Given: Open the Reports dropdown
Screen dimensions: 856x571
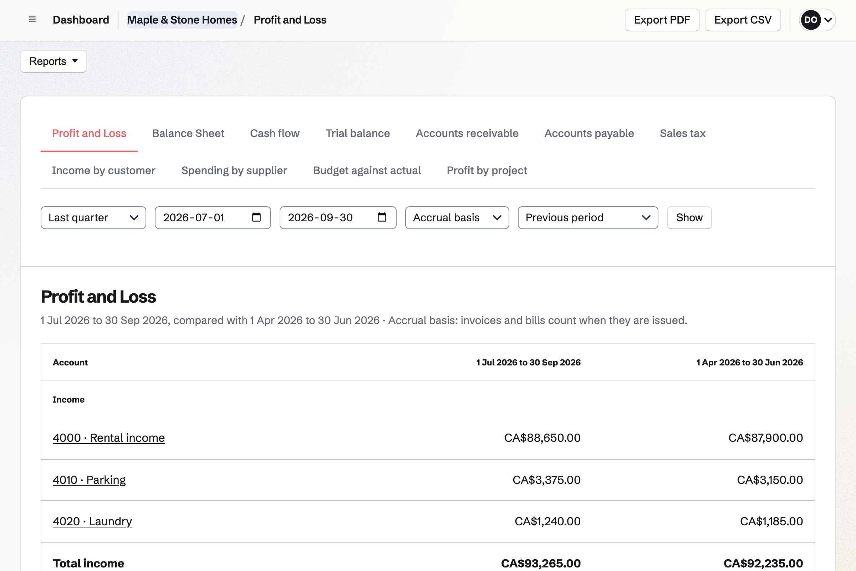Looking at the screenshot, I should [x=53, y=61].
